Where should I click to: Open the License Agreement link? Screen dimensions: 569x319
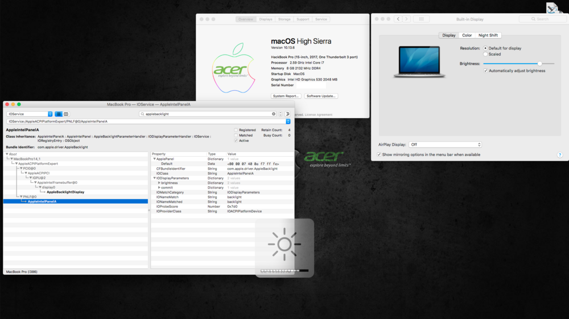318,115
